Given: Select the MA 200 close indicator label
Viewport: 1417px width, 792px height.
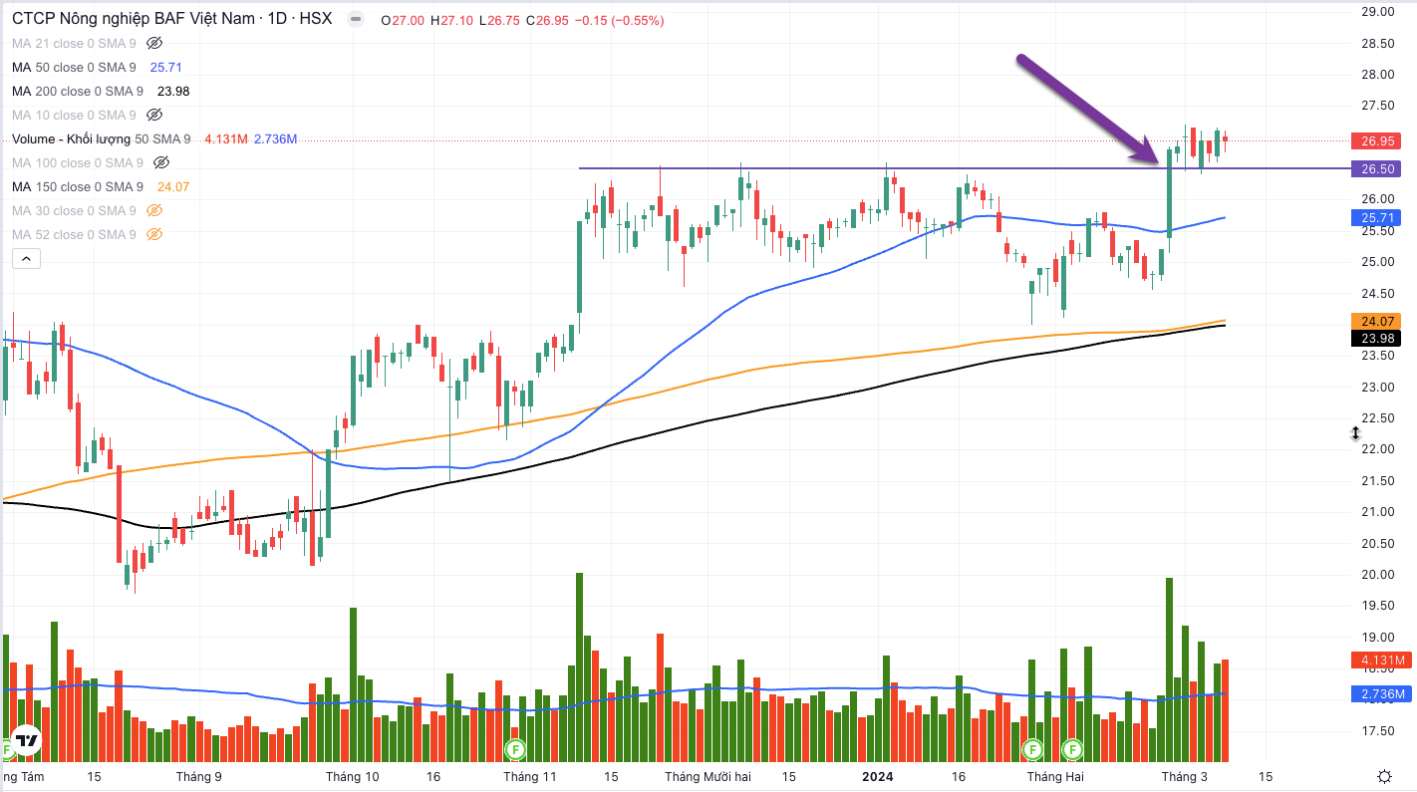Looking at the screenshot, I should (x=78, y=91).
